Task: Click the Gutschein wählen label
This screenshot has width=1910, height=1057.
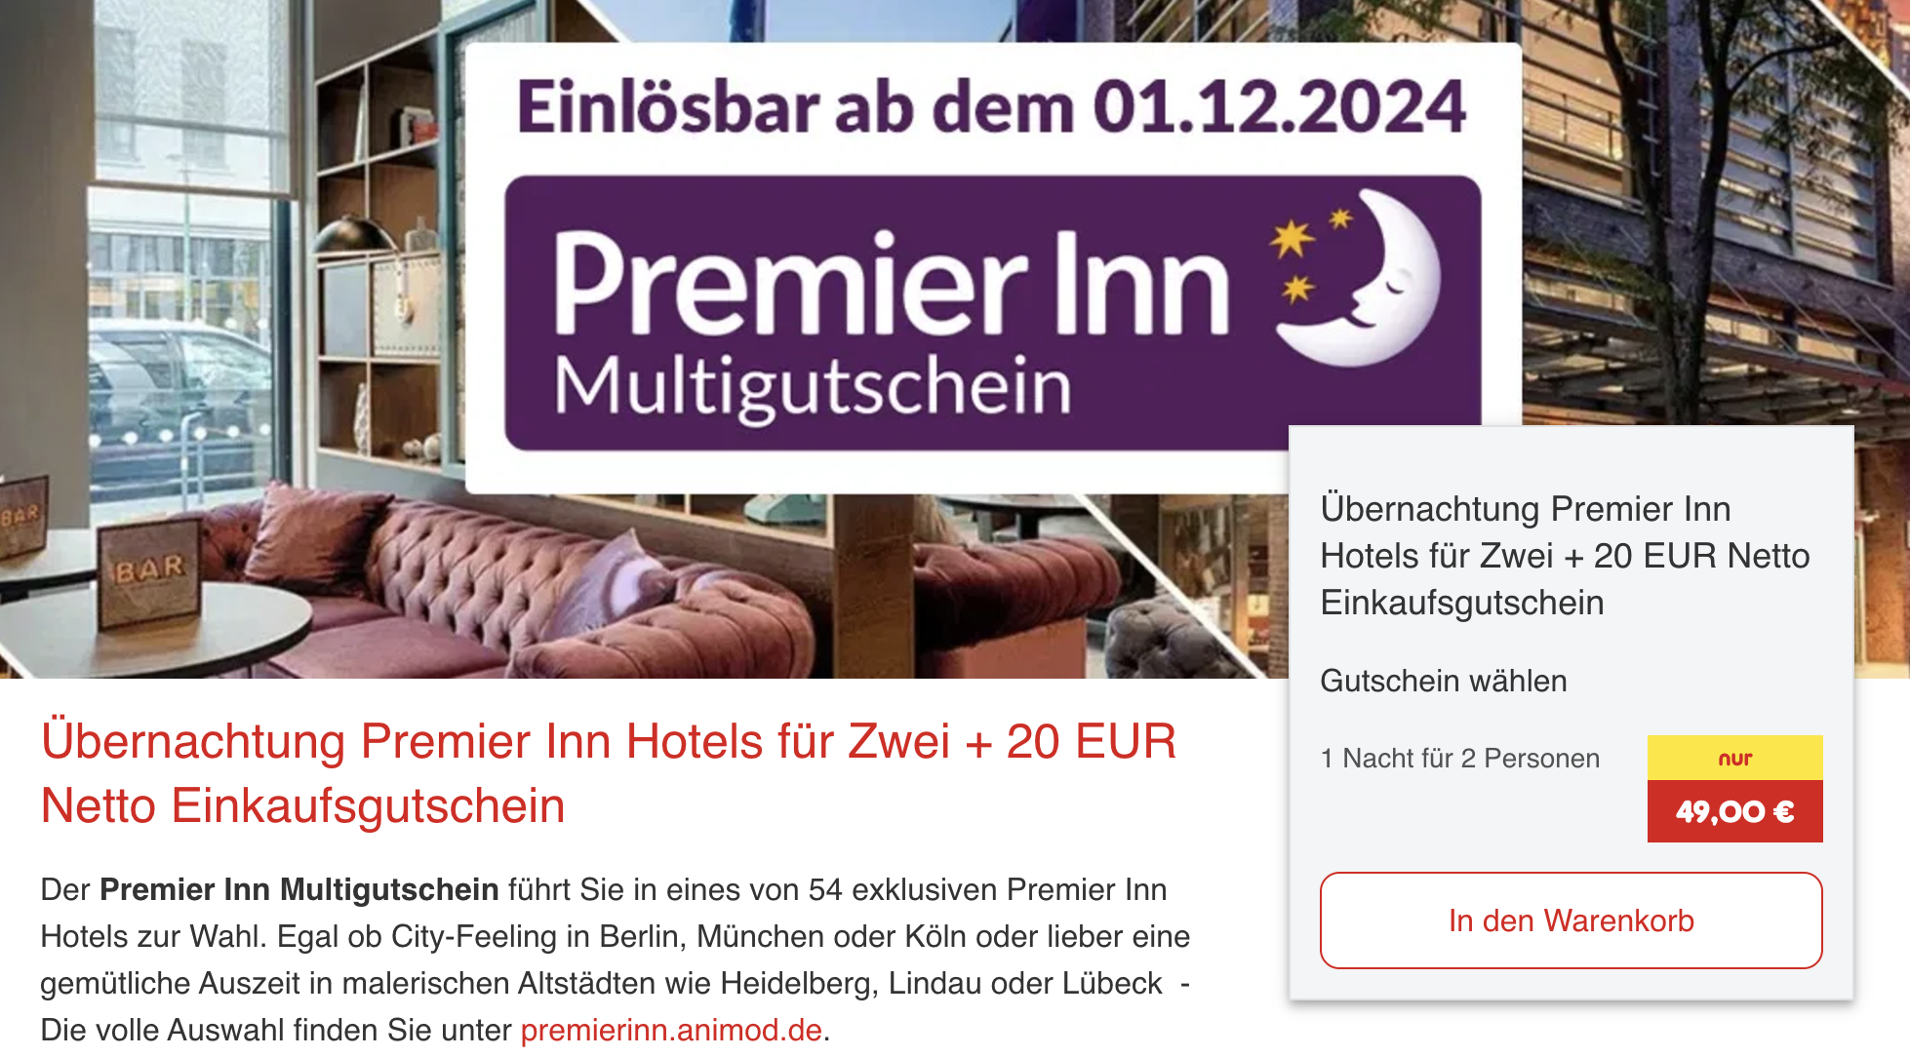Action: pos(1444,681)
